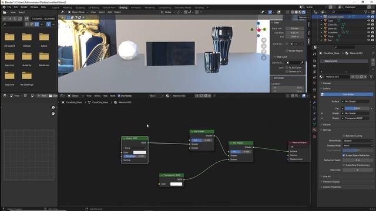The height and width of the screenshot is (211, 376).
Task: Enable the Subsurface Translucency checkbox
Action: click(x=344, y=165)
